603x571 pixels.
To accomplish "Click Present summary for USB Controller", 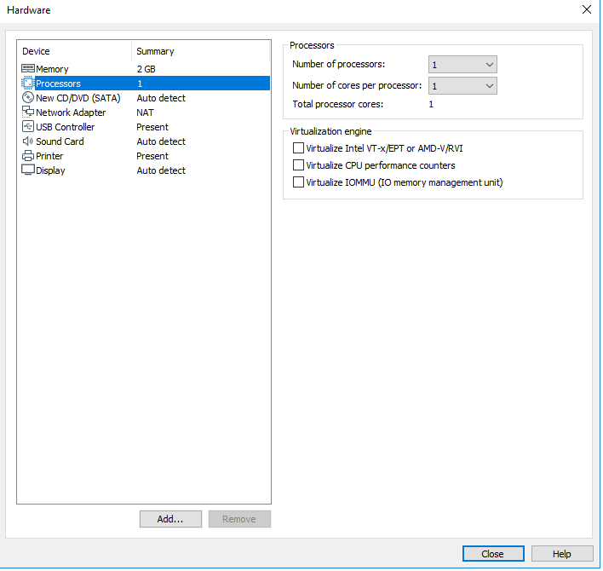I will 152,127.
